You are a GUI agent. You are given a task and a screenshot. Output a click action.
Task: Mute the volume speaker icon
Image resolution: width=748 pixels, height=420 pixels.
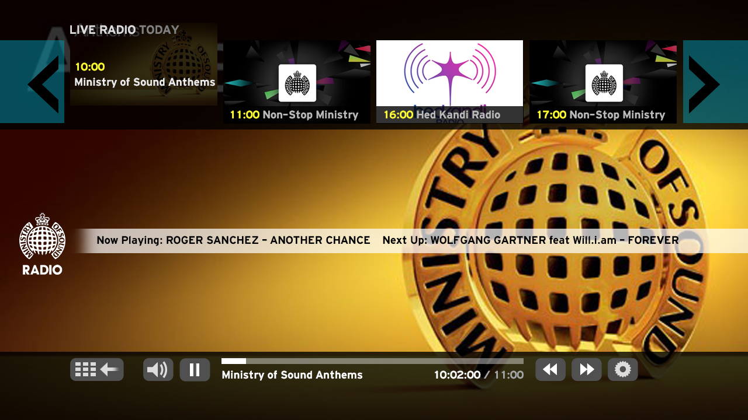click(158, 369)
